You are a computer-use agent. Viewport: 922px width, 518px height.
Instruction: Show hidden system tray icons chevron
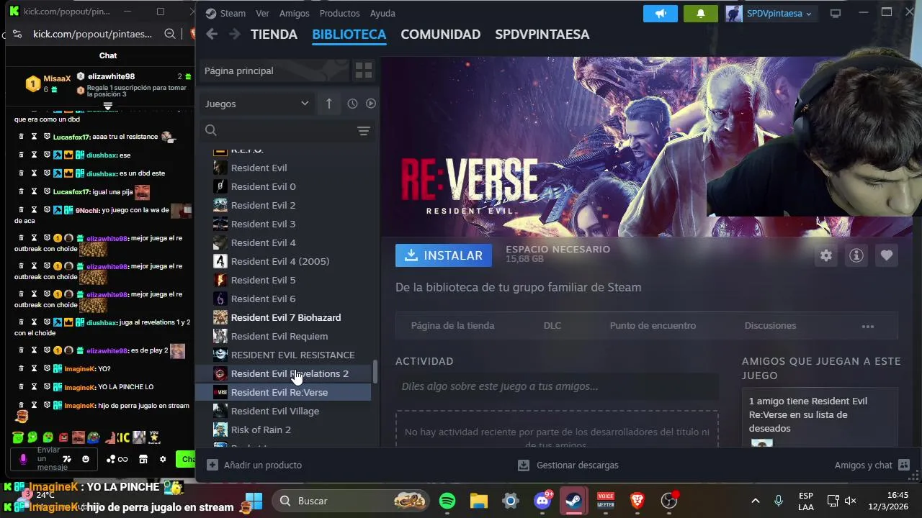click(755, 501)
